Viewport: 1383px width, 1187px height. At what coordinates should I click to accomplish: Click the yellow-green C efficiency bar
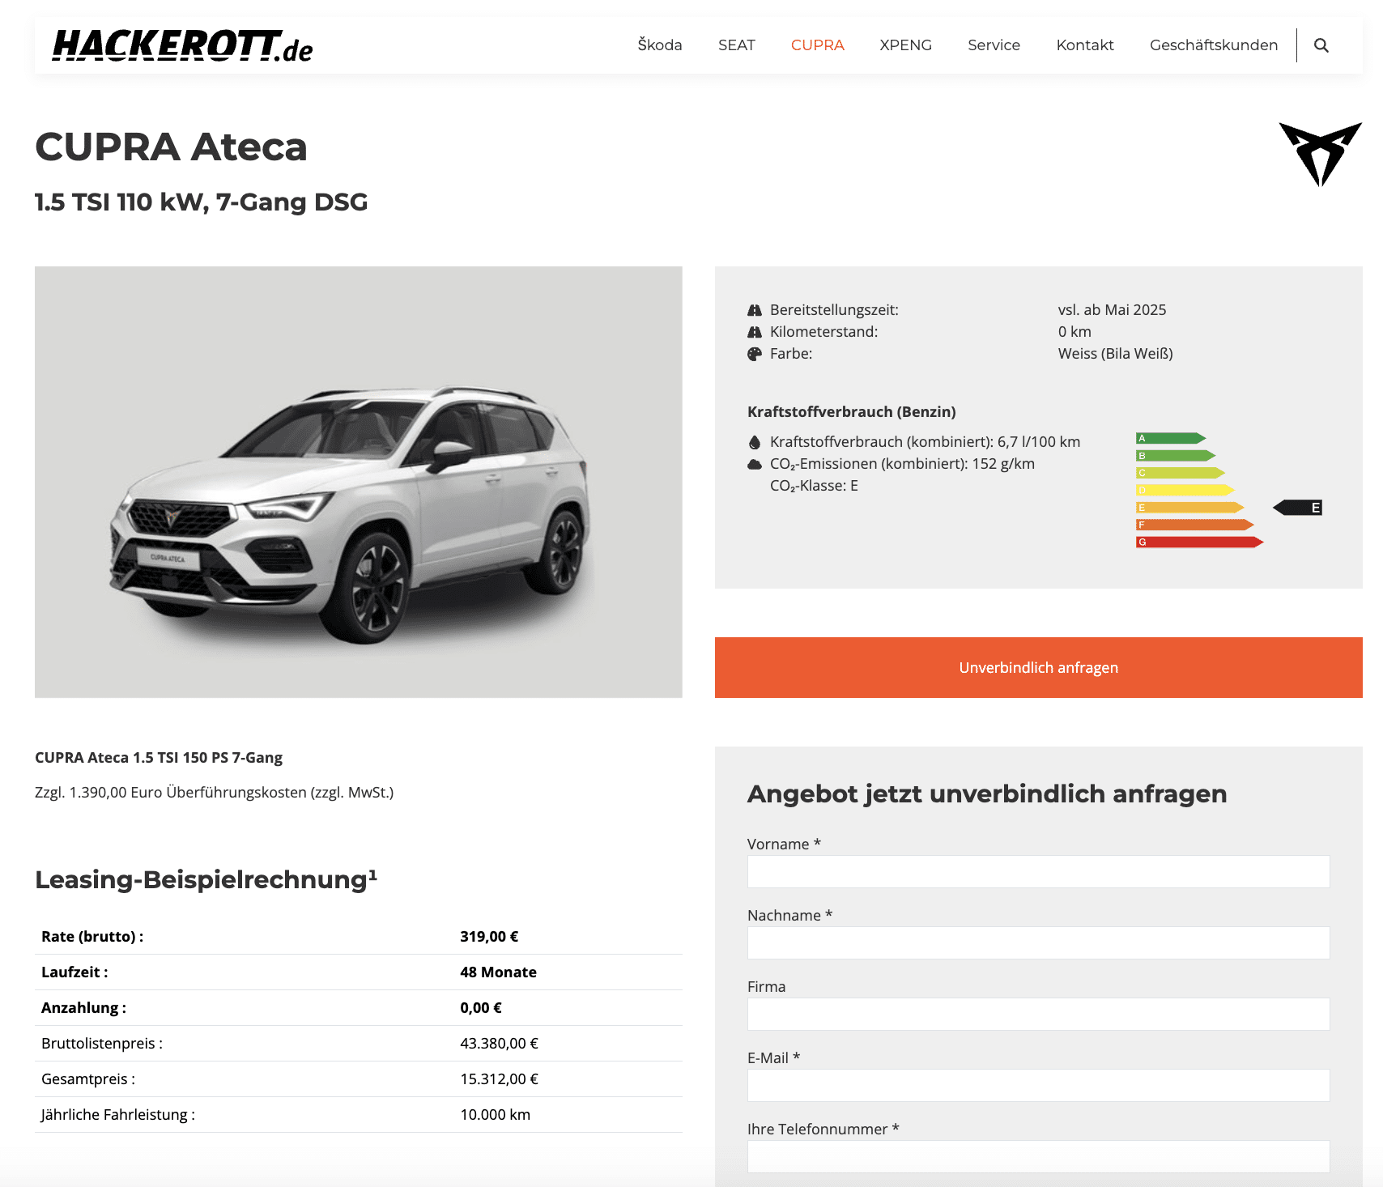pyautogui.click(x=1181, y=473)
